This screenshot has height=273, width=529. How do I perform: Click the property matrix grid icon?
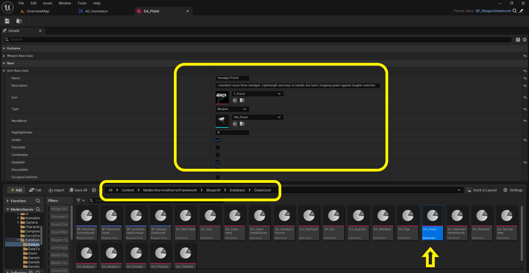pyautogui.click(x=518, y=40)
